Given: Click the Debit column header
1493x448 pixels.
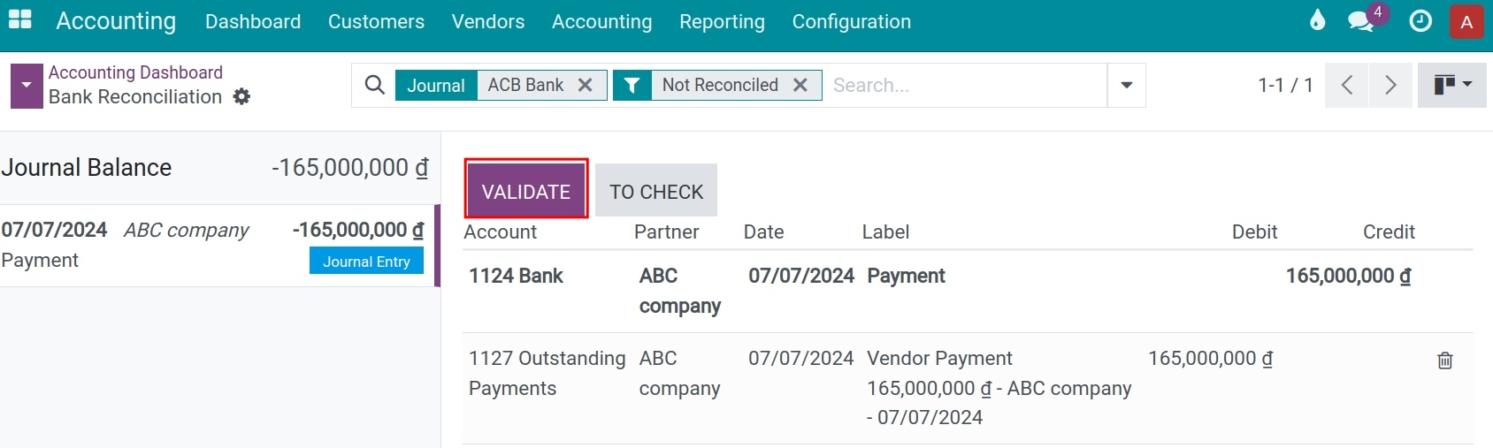Looking at the screenshot, I should [x=1254, y=232].
